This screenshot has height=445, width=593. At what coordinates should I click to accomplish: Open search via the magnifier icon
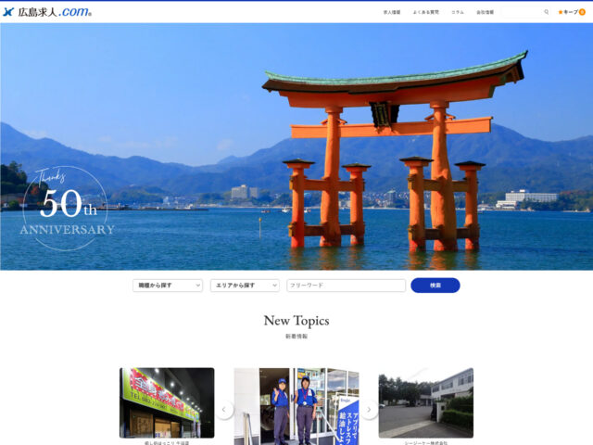coord(547,12)
